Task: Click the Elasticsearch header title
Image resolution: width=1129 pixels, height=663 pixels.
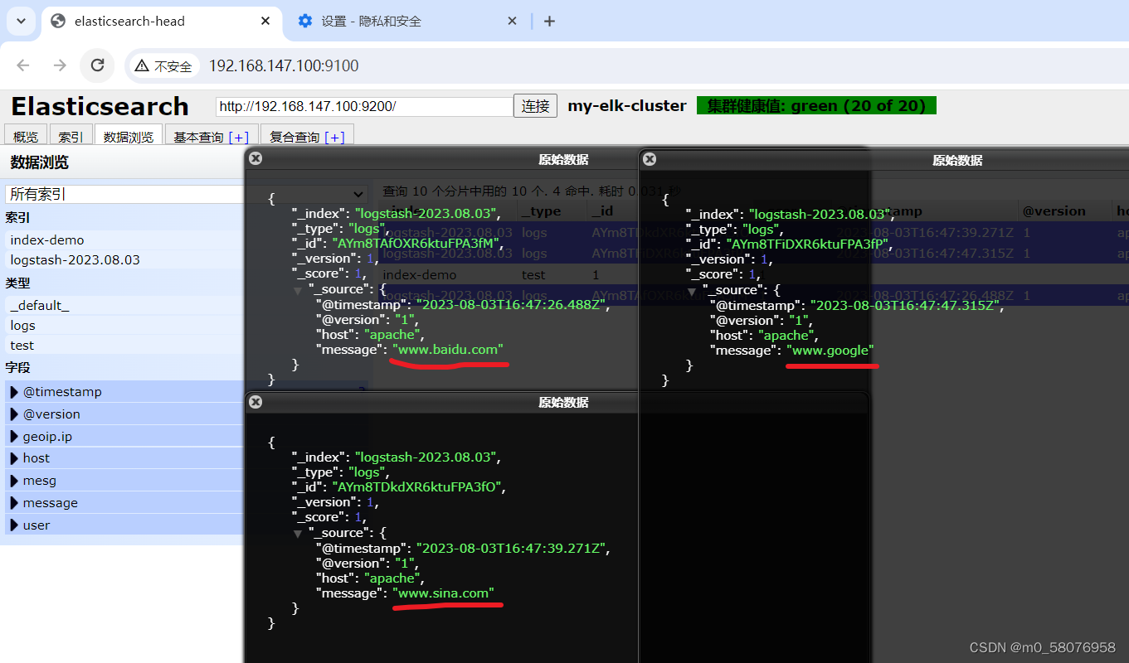Action: [x=100, y=106]
